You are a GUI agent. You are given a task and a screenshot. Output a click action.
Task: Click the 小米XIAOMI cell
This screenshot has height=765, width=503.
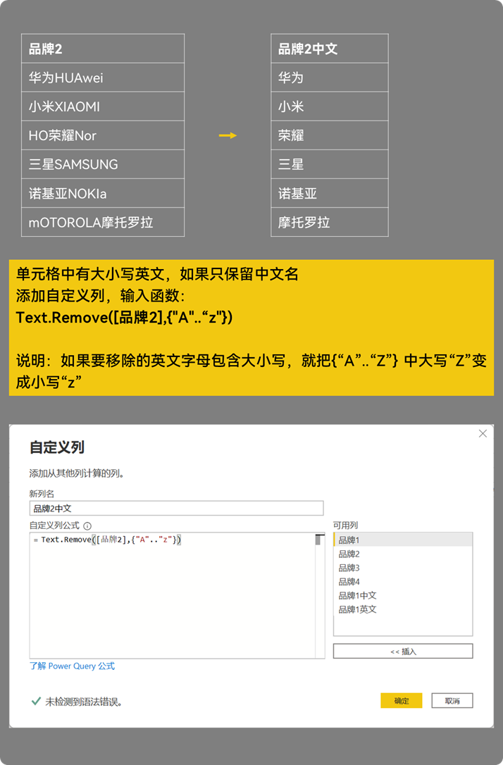coord(103,106)
